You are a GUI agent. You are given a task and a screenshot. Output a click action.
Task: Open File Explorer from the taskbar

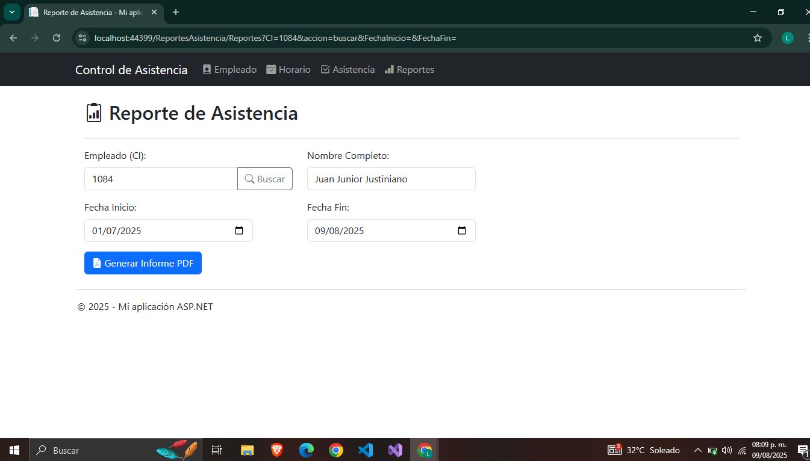coord(247,450)
